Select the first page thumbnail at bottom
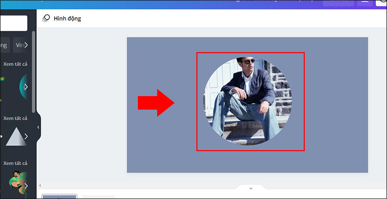Image resolution: width=387 pixels, height=199 pixels. click(x=59, y=197)
